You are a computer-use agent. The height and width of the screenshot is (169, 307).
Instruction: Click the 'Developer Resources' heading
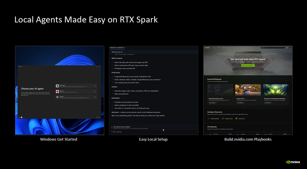click(215, 112)
